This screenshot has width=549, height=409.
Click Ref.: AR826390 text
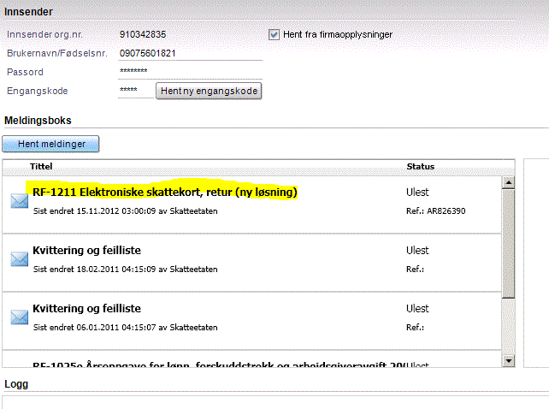[435, 211]
